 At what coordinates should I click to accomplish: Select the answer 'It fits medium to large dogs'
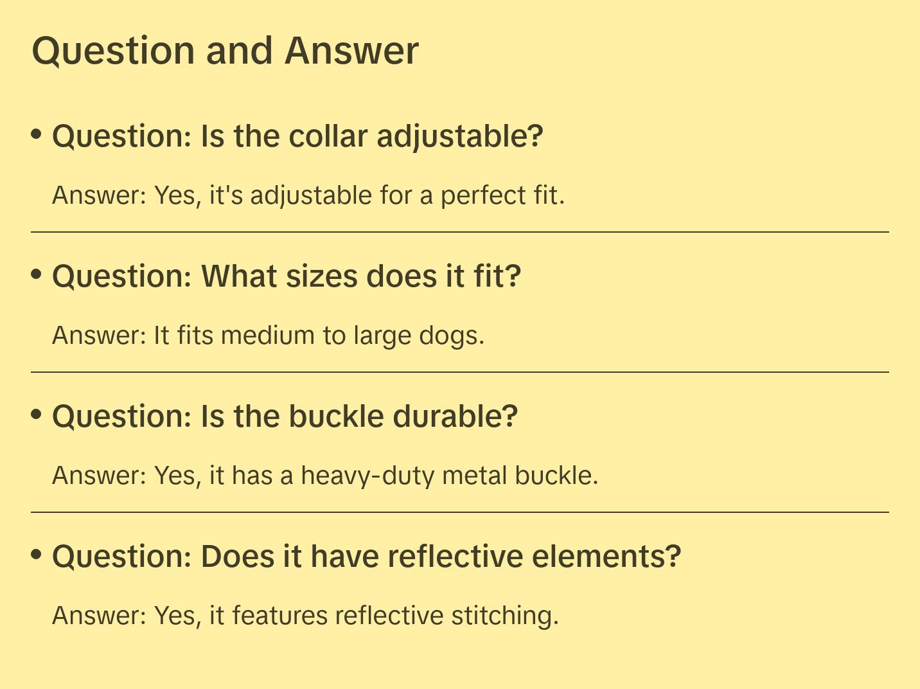tap(268, 336)
